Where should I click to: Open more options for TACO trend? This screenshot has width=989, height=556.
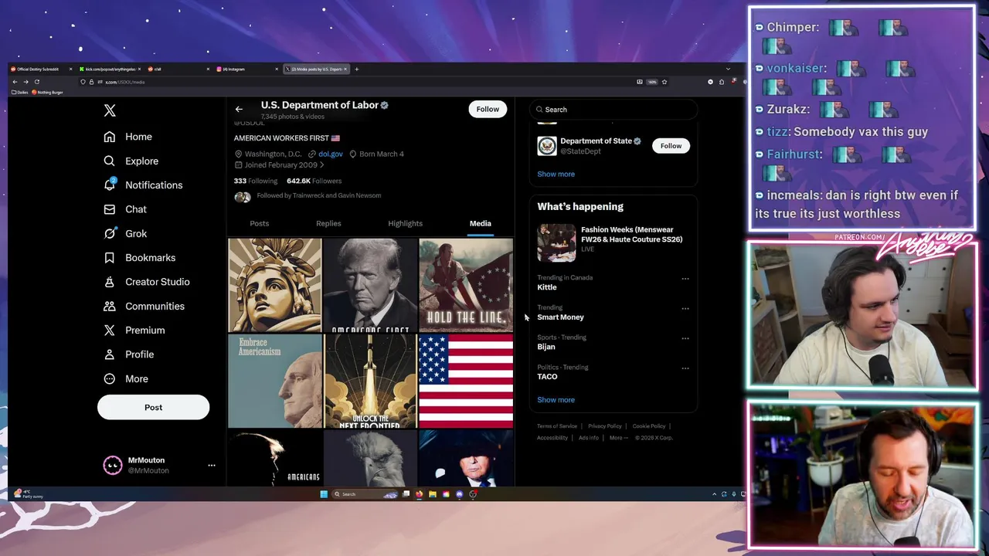click(685, 368)
